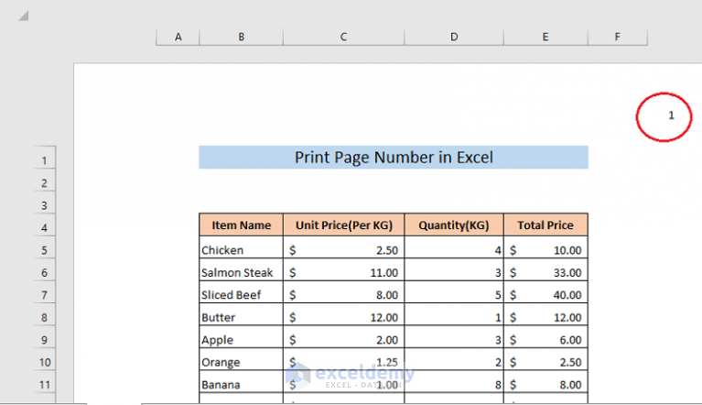702x405 pixels.
Task: Click Butter's total price 12.00 in column E
Action: (x=545, y=314)
